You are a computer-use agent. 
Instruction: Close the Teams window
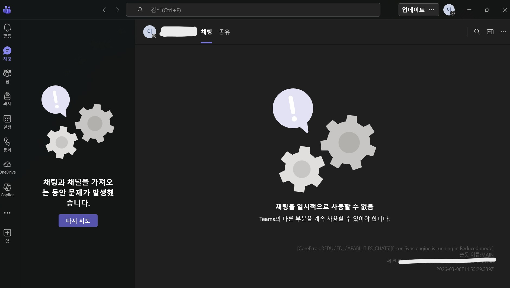(x=505, y=10)
